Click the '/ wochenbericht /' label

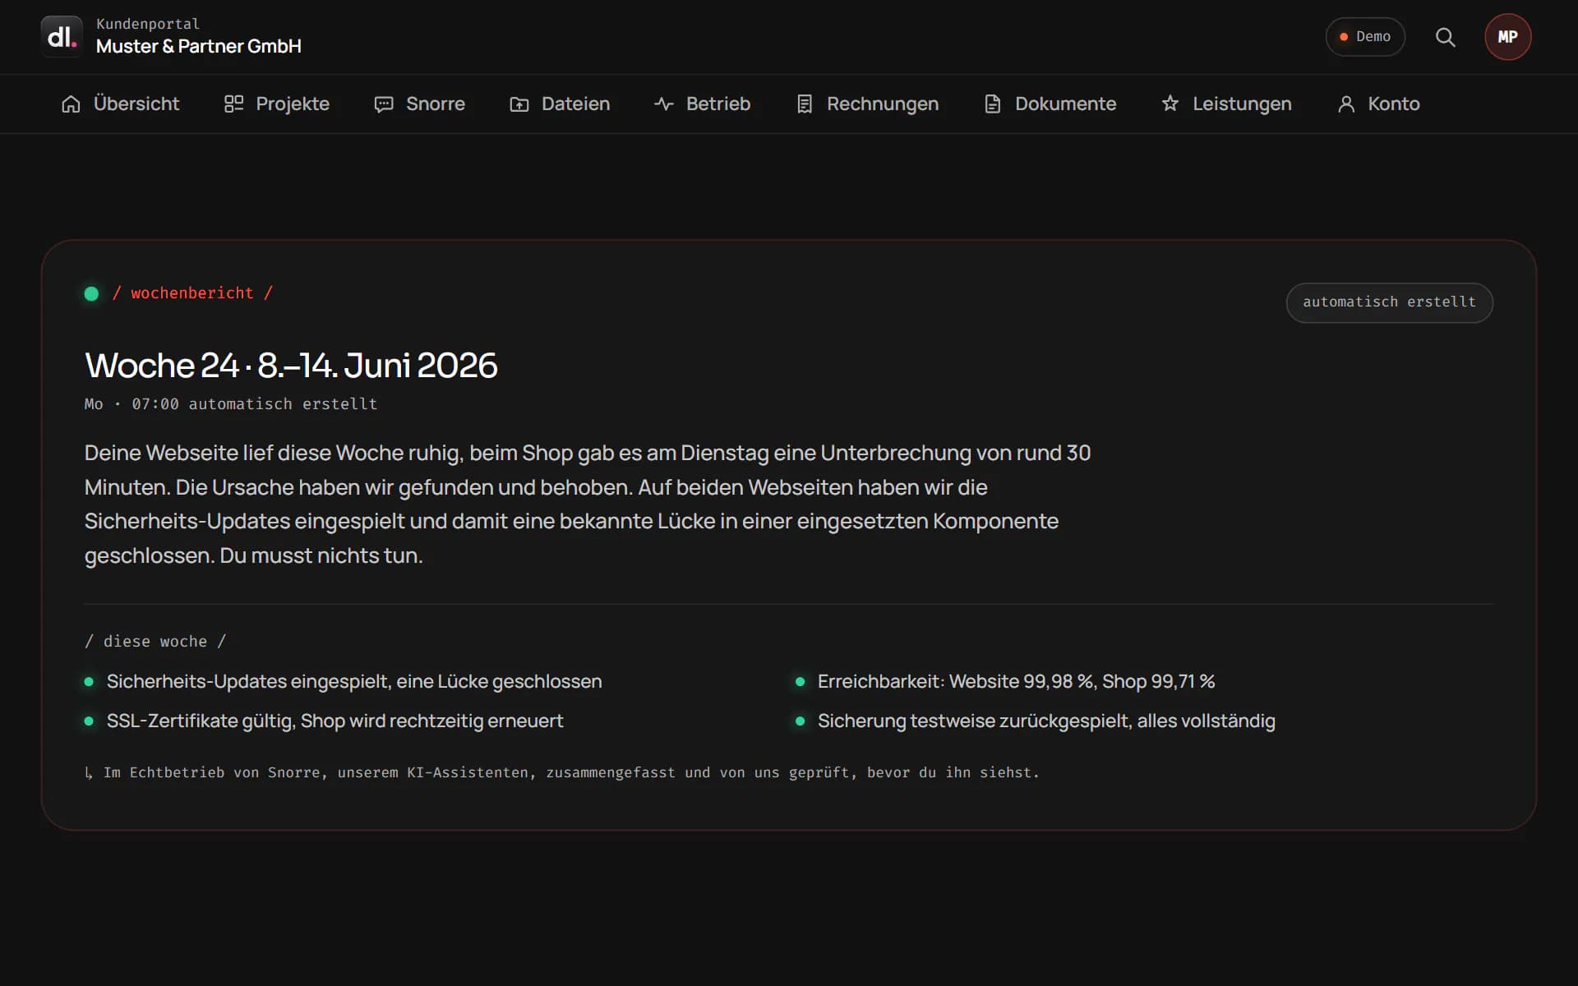click(x=192, y=293)
